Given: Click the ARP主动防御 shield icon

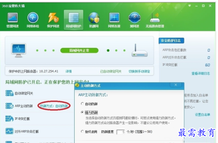Looking at the screenshot, I should 9,106.
